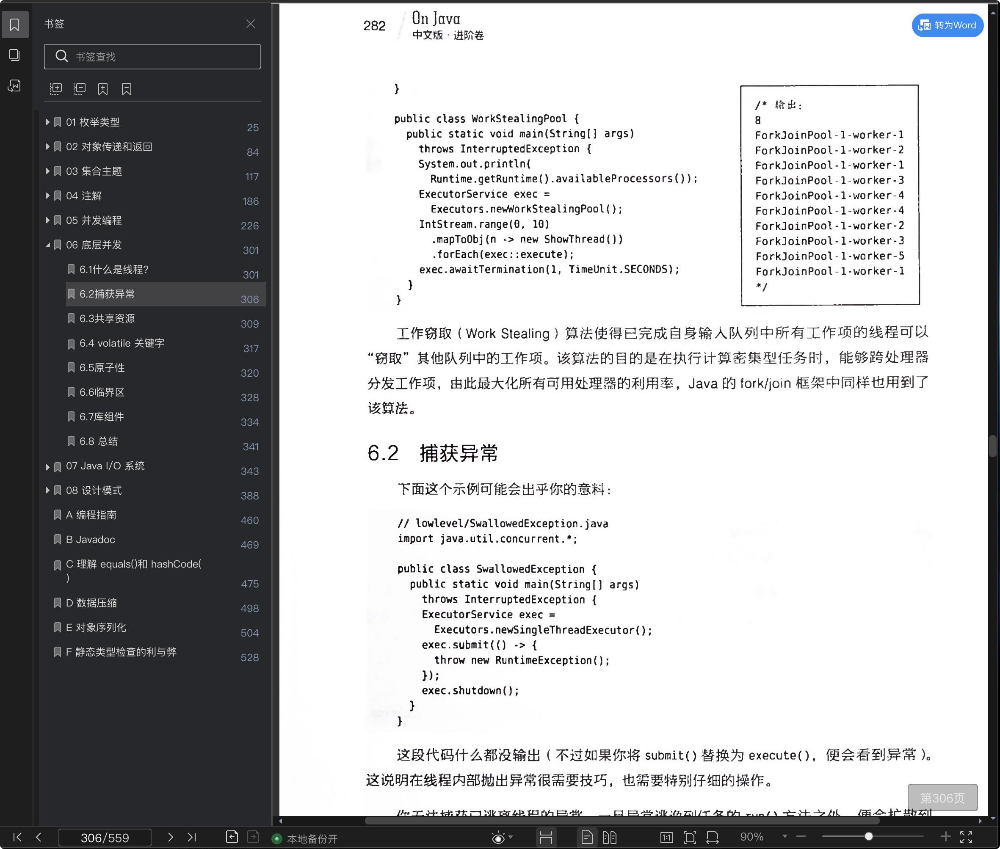Image resolution: width=1000 pixels, height=849 pixels.
Task: Open bookmark 6.8 总结
Action: (x=166, y=441)
